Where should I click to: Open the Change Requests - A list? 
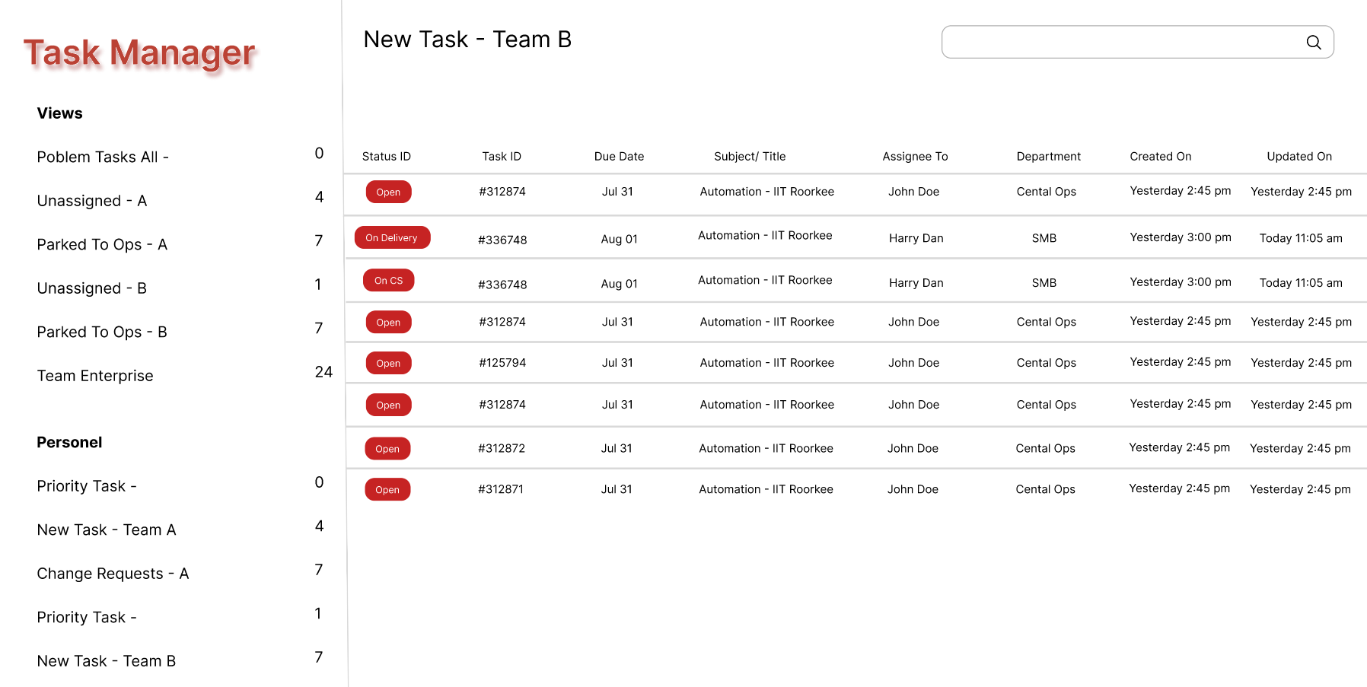(113, 574)
